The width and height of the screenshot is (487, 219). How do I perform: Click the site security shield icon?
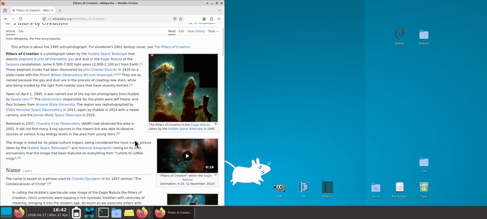[44, 19]
